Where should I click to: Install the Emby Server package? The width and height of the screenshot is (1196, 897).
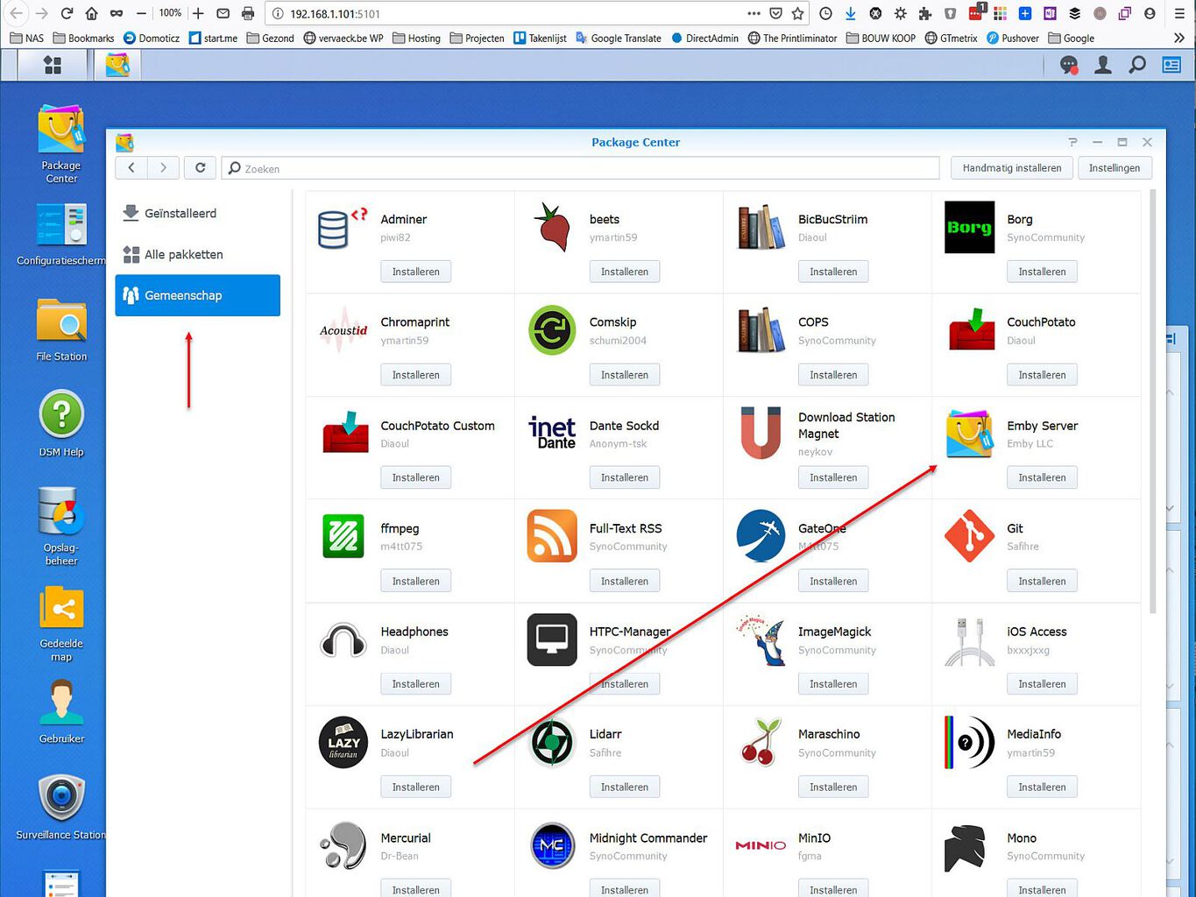pos(1042,477)
